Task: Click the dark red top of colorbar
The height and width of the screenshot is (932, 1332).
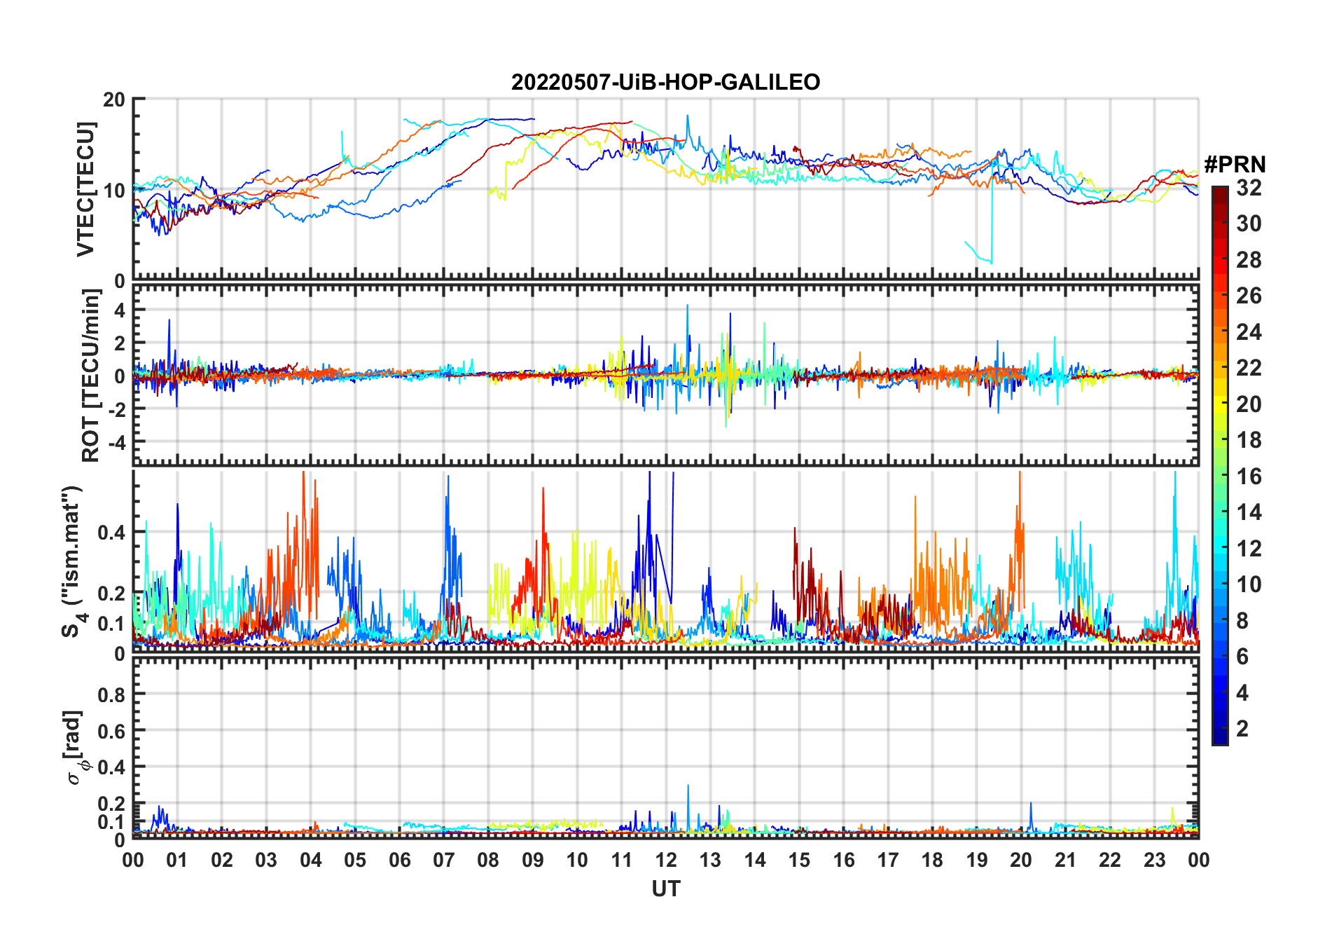Action: click(1219, 192)
